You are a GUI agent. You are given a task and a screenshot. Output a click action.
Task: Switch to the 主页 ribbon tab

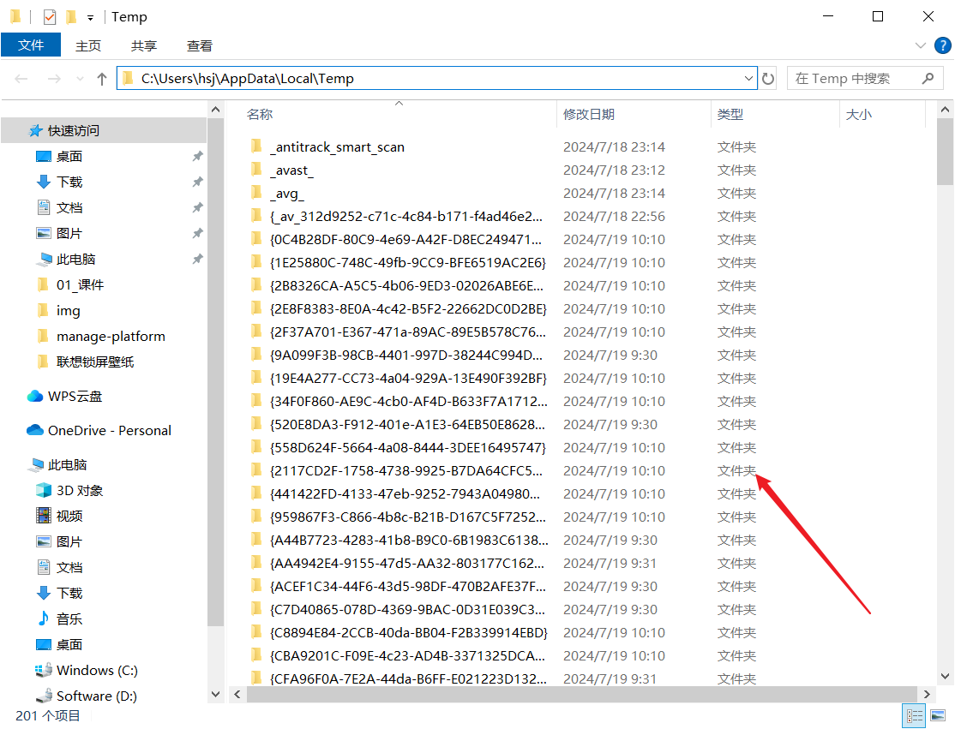click(x=88, y=45)
